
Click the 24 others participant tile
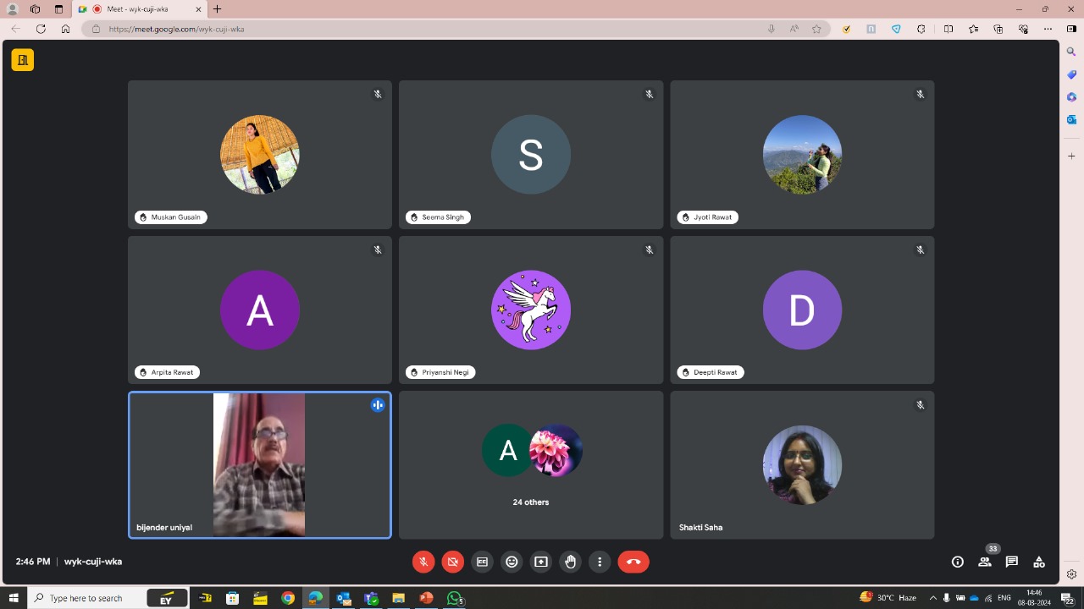(x=531, y=464)
